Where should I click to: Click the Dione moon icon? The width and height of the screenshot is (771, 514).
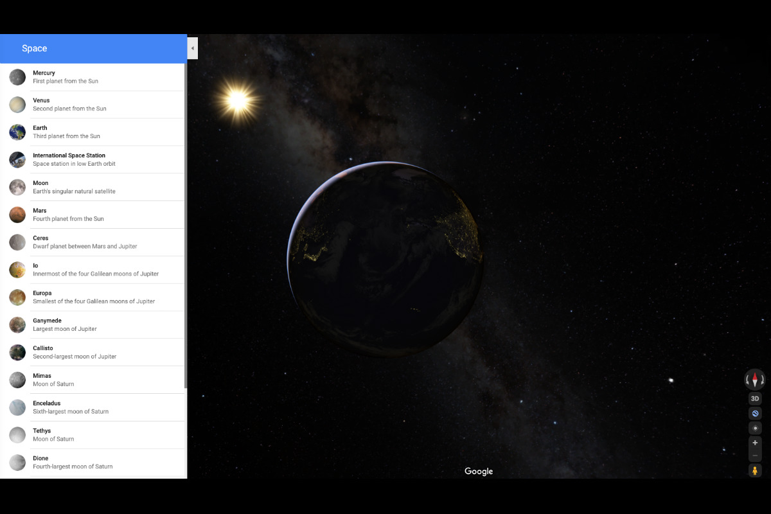pyautogui.click(x=17, y=463)
